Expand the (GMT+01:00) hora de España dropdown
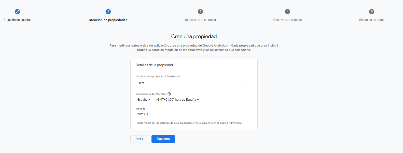Viewport: 403px width, 153px height. pyautogui.click(x=177, y=100)
